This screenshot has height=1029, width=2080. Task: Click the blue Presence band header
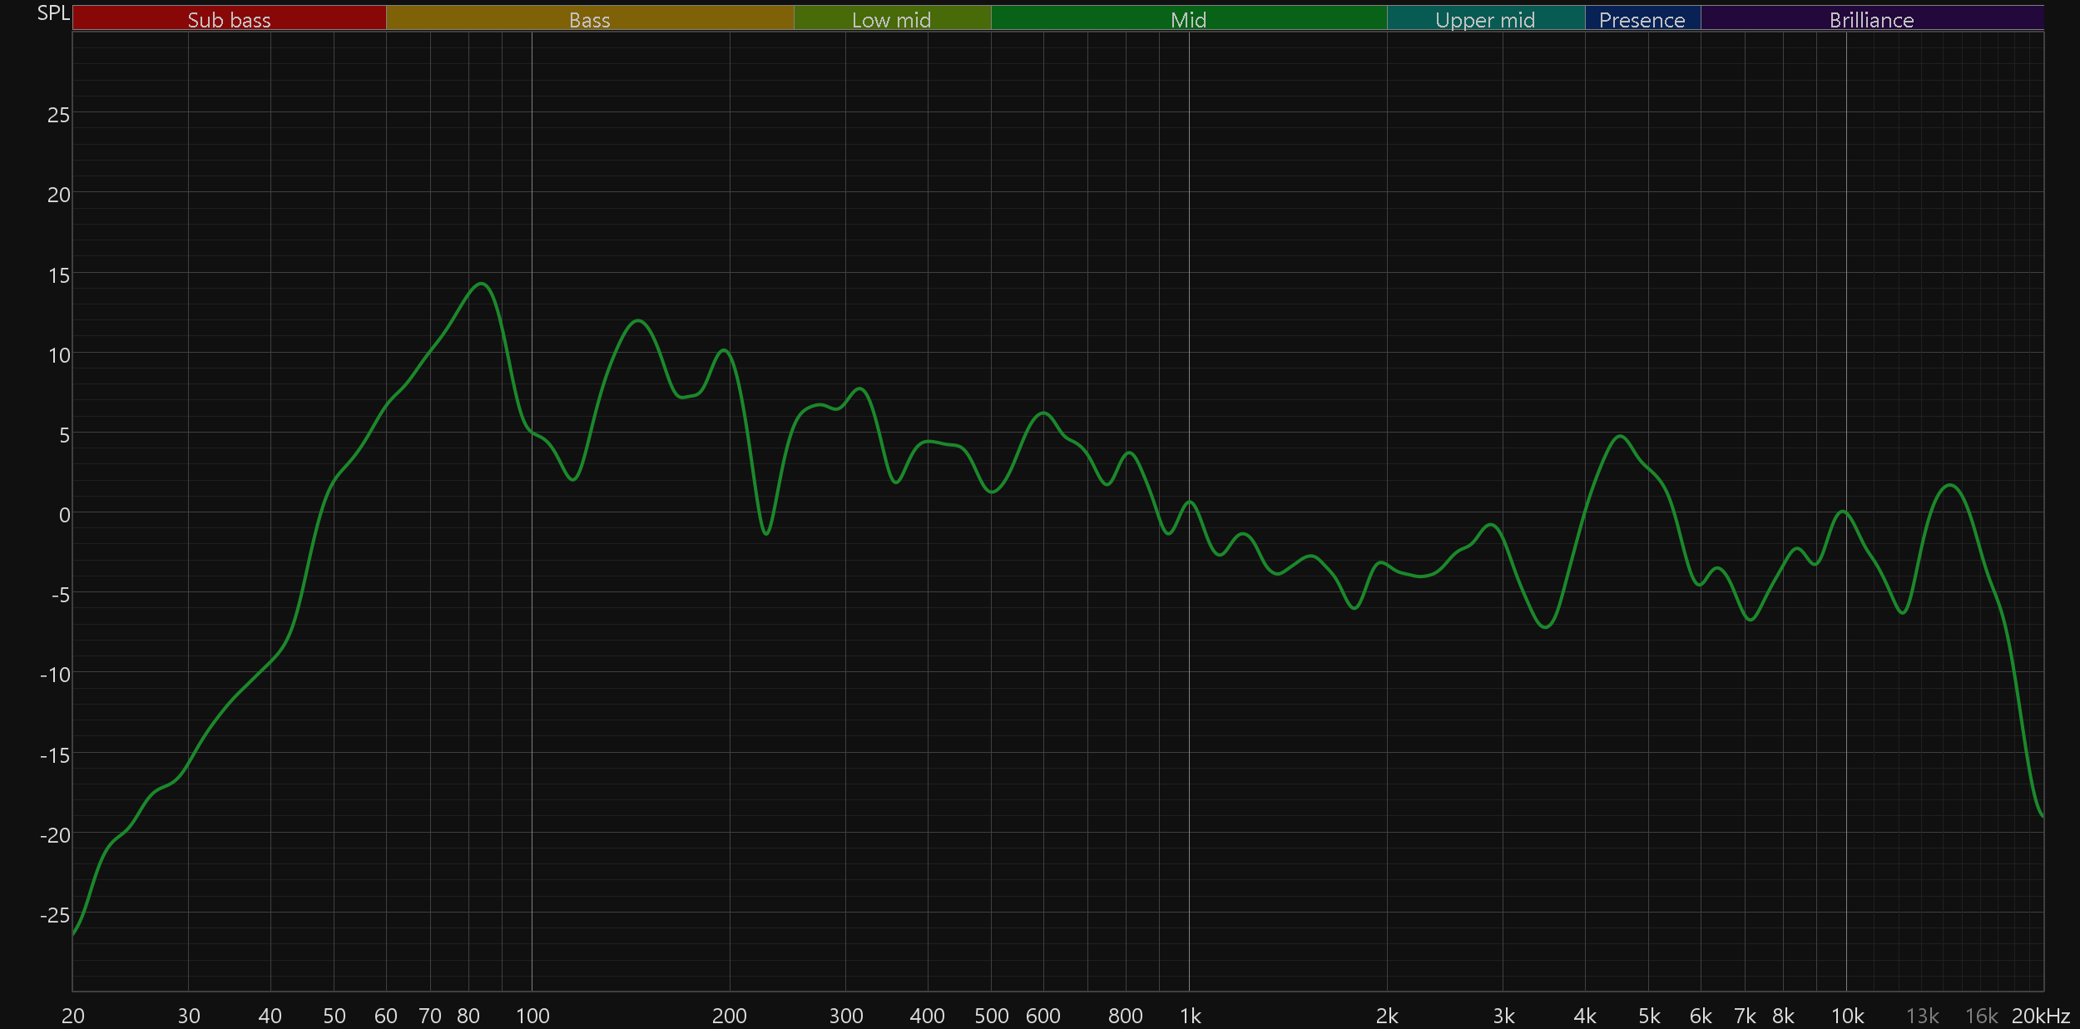(x=1642, y=19)
